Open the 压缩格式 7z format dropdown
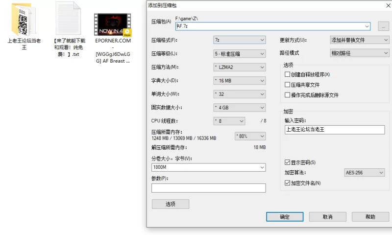 tap(240, 40)
